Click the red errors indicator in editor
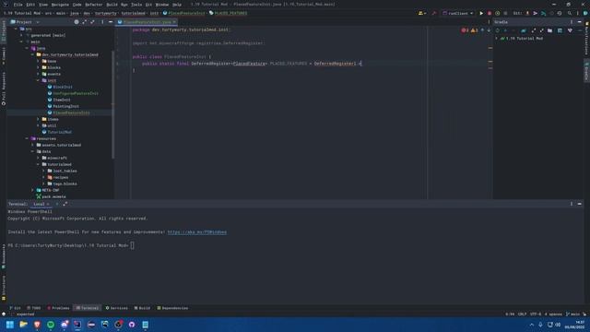Screen dimensions: 590x332 click(x=465, y=30)
